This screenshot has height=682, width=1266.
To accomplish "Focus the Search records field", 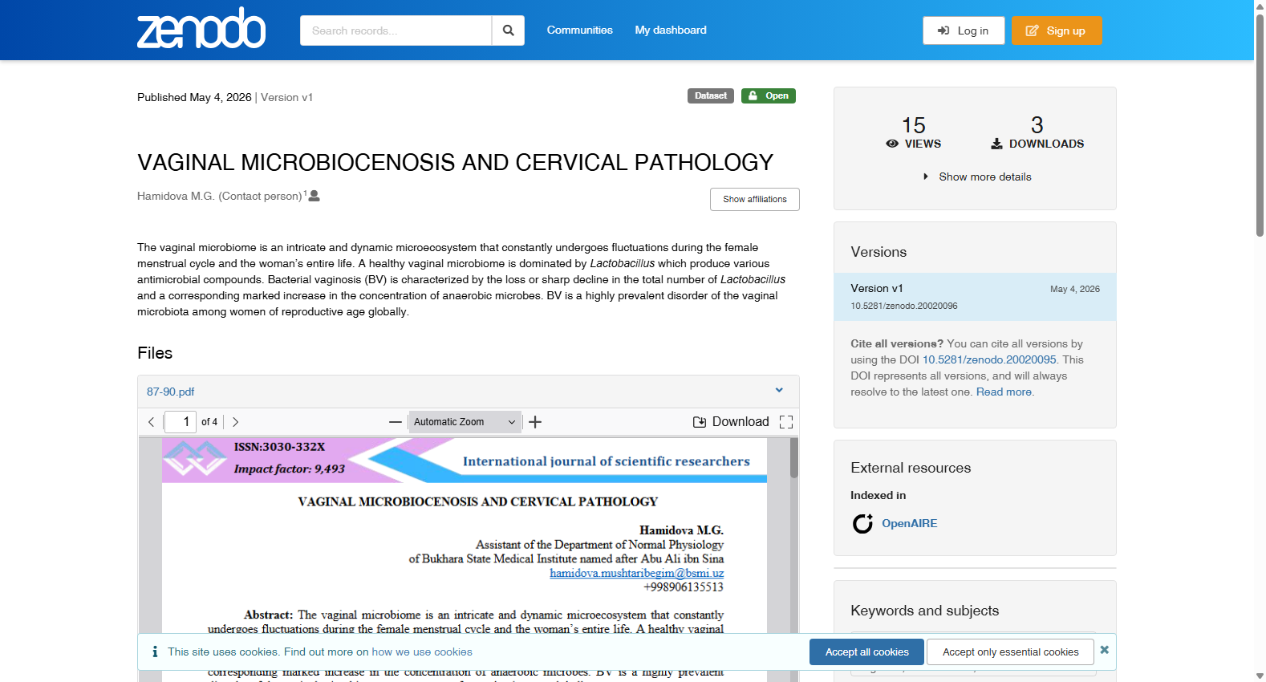I will 396,30.
